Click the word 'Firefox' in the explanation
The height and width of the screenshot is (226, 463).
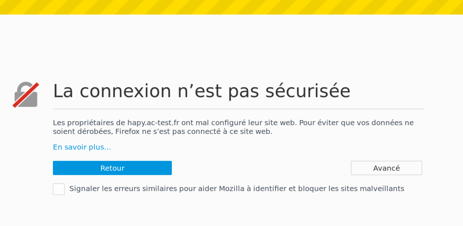(127, 132)
